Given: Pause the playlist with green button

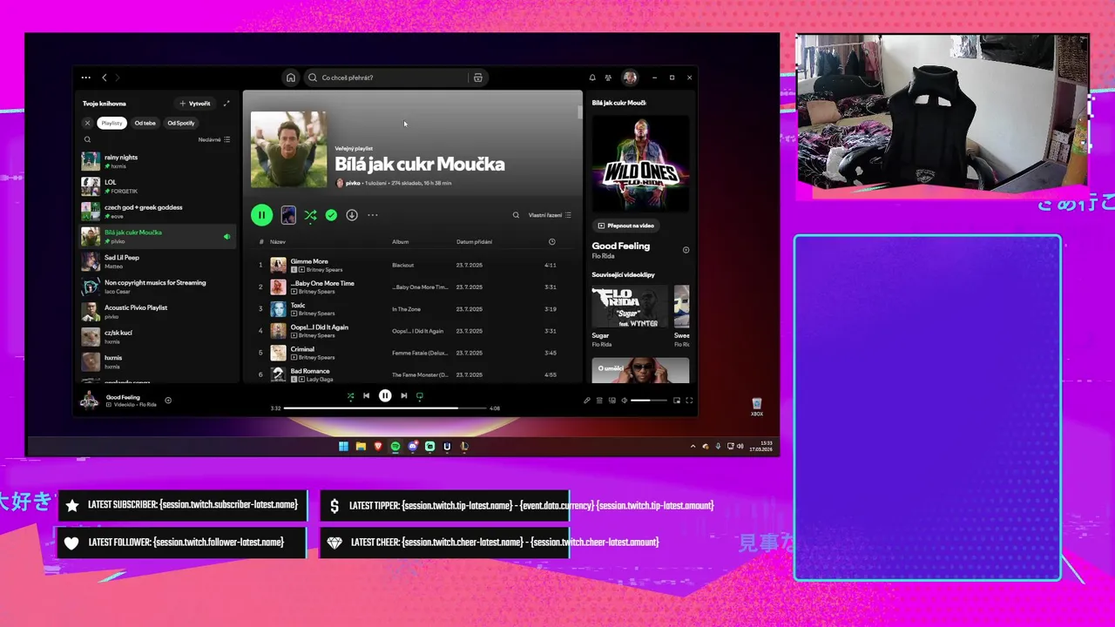Looking at the screenshot, I should (x=261, y=215).
